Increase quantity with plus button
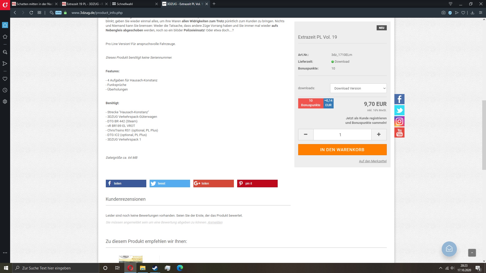The width and height of the screenshot is (486, 273). click(x=379, y=134)
